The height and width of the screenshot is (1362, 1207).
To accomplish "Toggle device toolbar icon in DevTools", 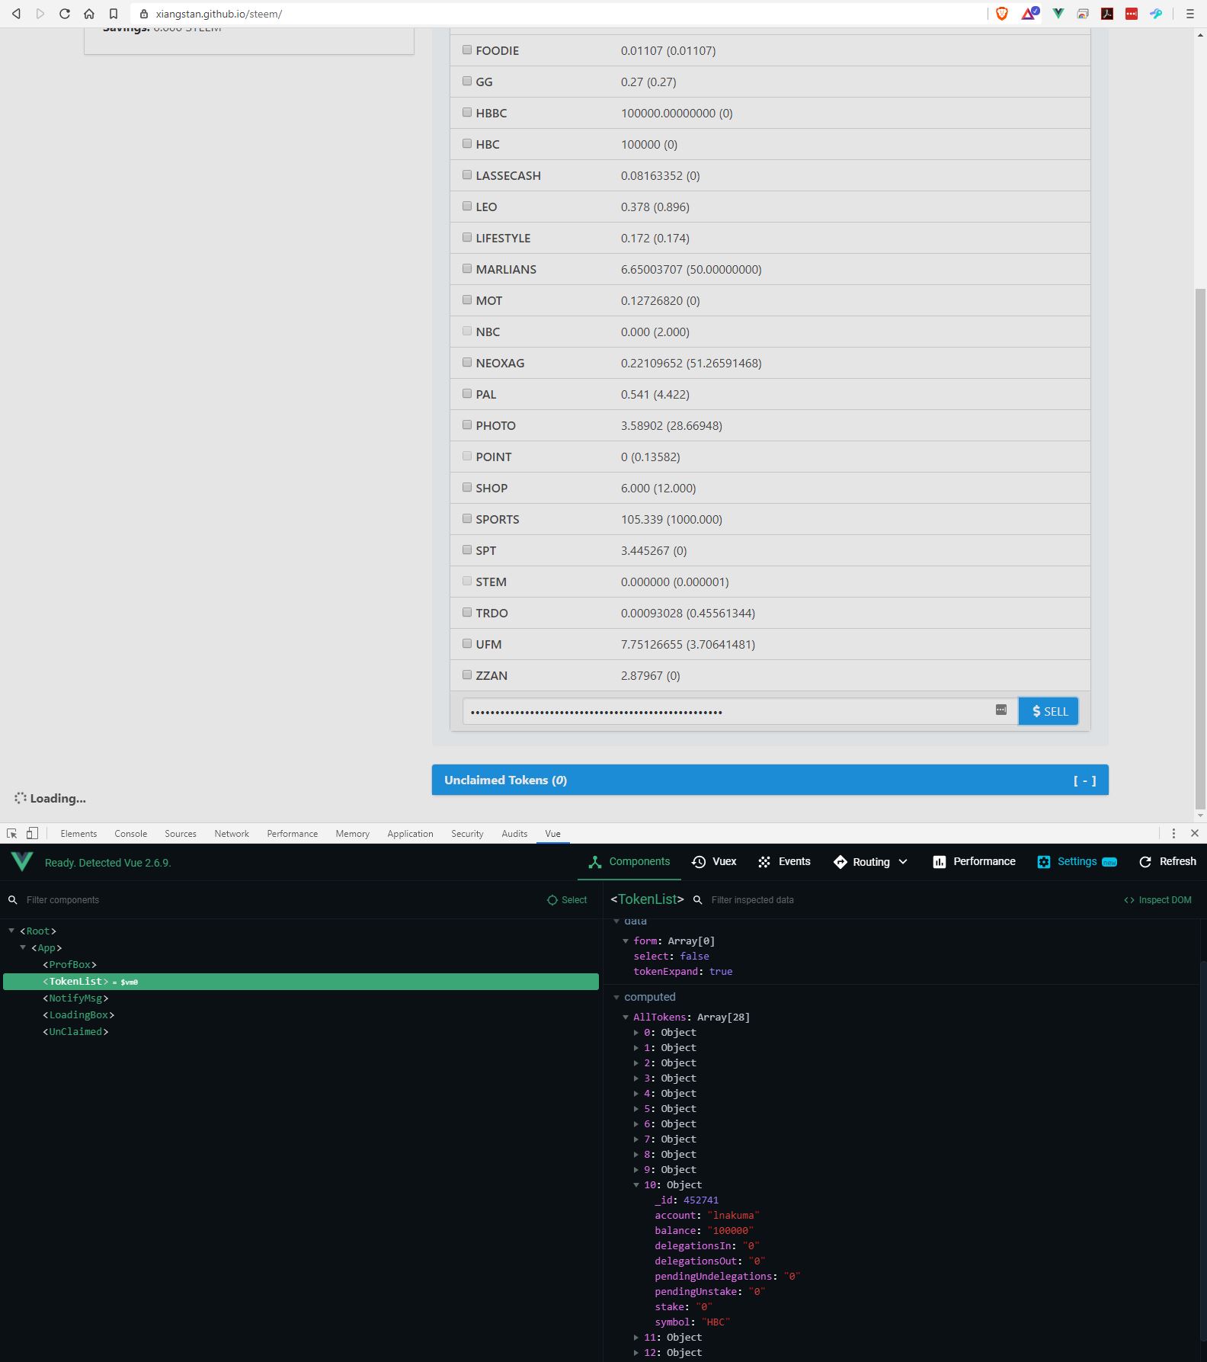I will tap(32, 833).
